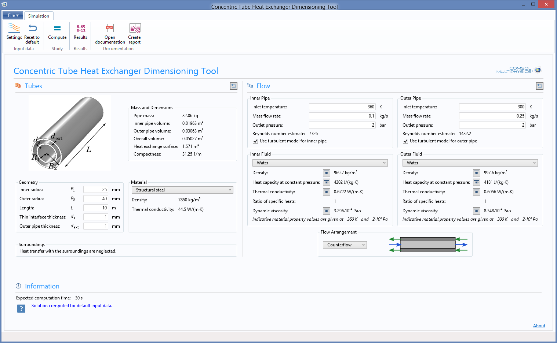Click the About link
Viewport: 557px width, 343px height.
[x=539, y=326]
